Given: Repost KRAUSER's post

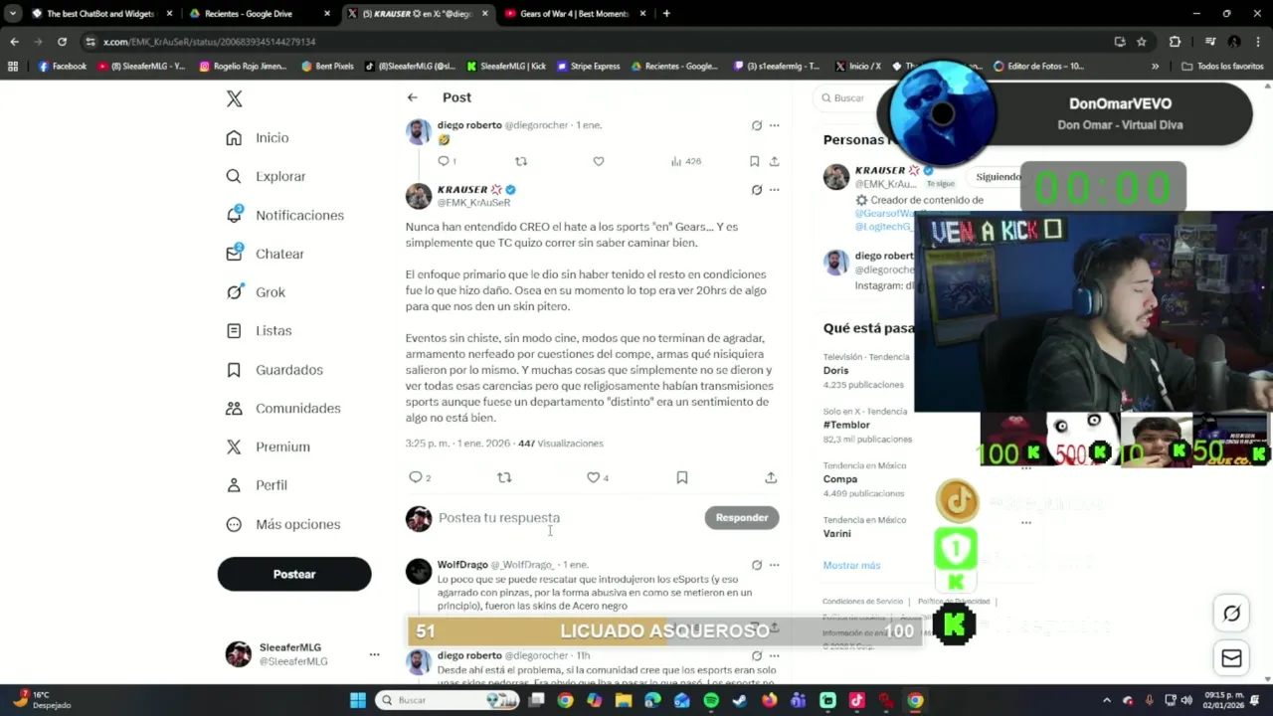Looking at the screenshot, I should tap(504, 477).
